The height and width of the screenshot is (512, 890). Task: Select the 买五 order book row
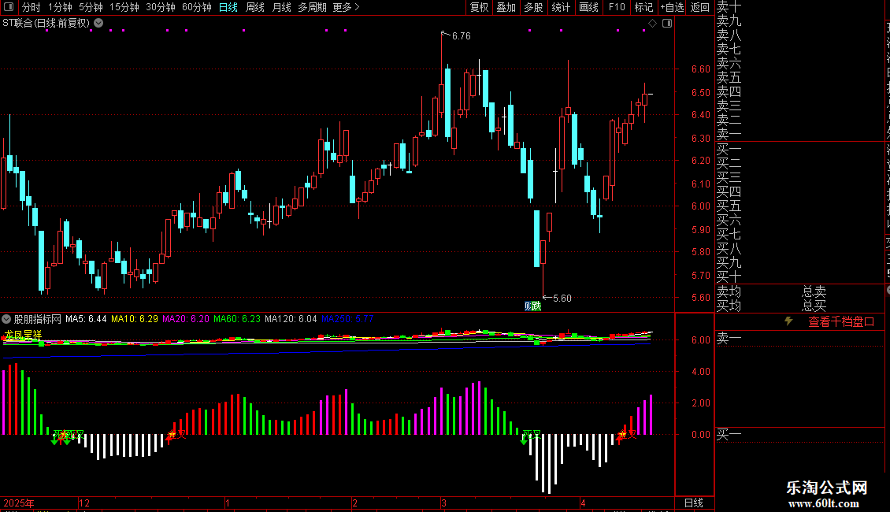point(729,206)
